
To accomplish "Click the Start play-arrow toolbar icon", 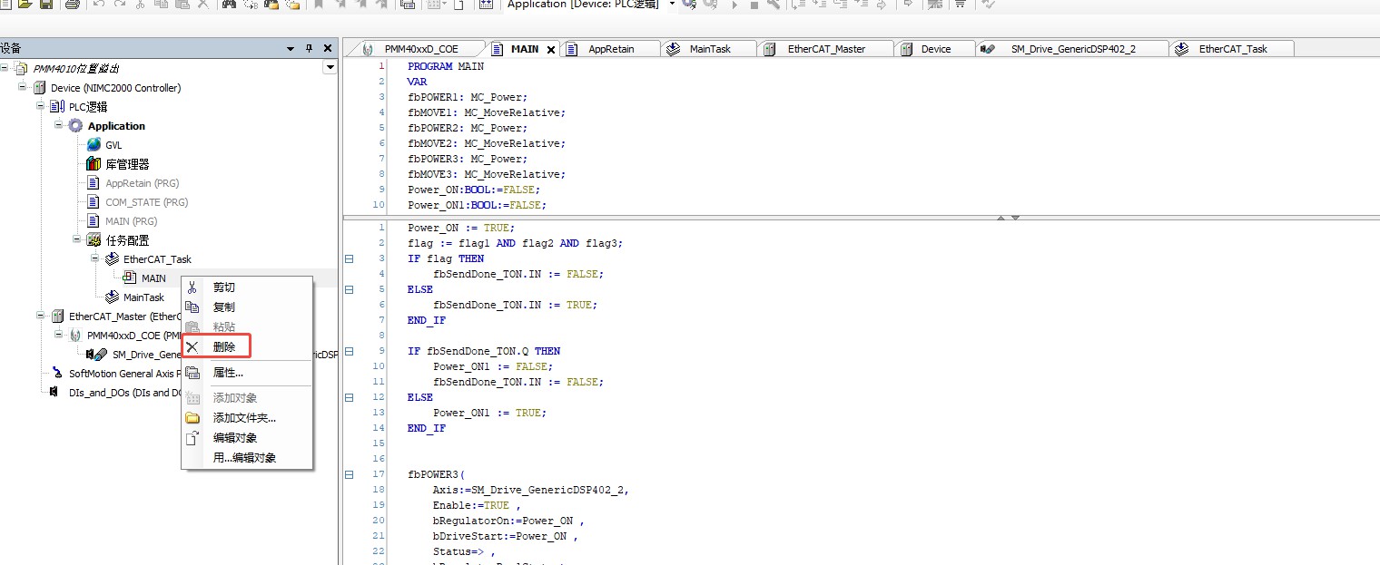I will 733,5.
